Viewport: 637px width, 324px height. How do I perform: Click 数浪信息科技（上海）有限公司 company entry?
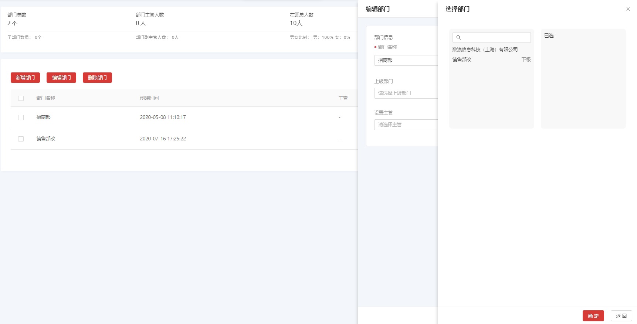pyautogui.click(x=485, y=50)
